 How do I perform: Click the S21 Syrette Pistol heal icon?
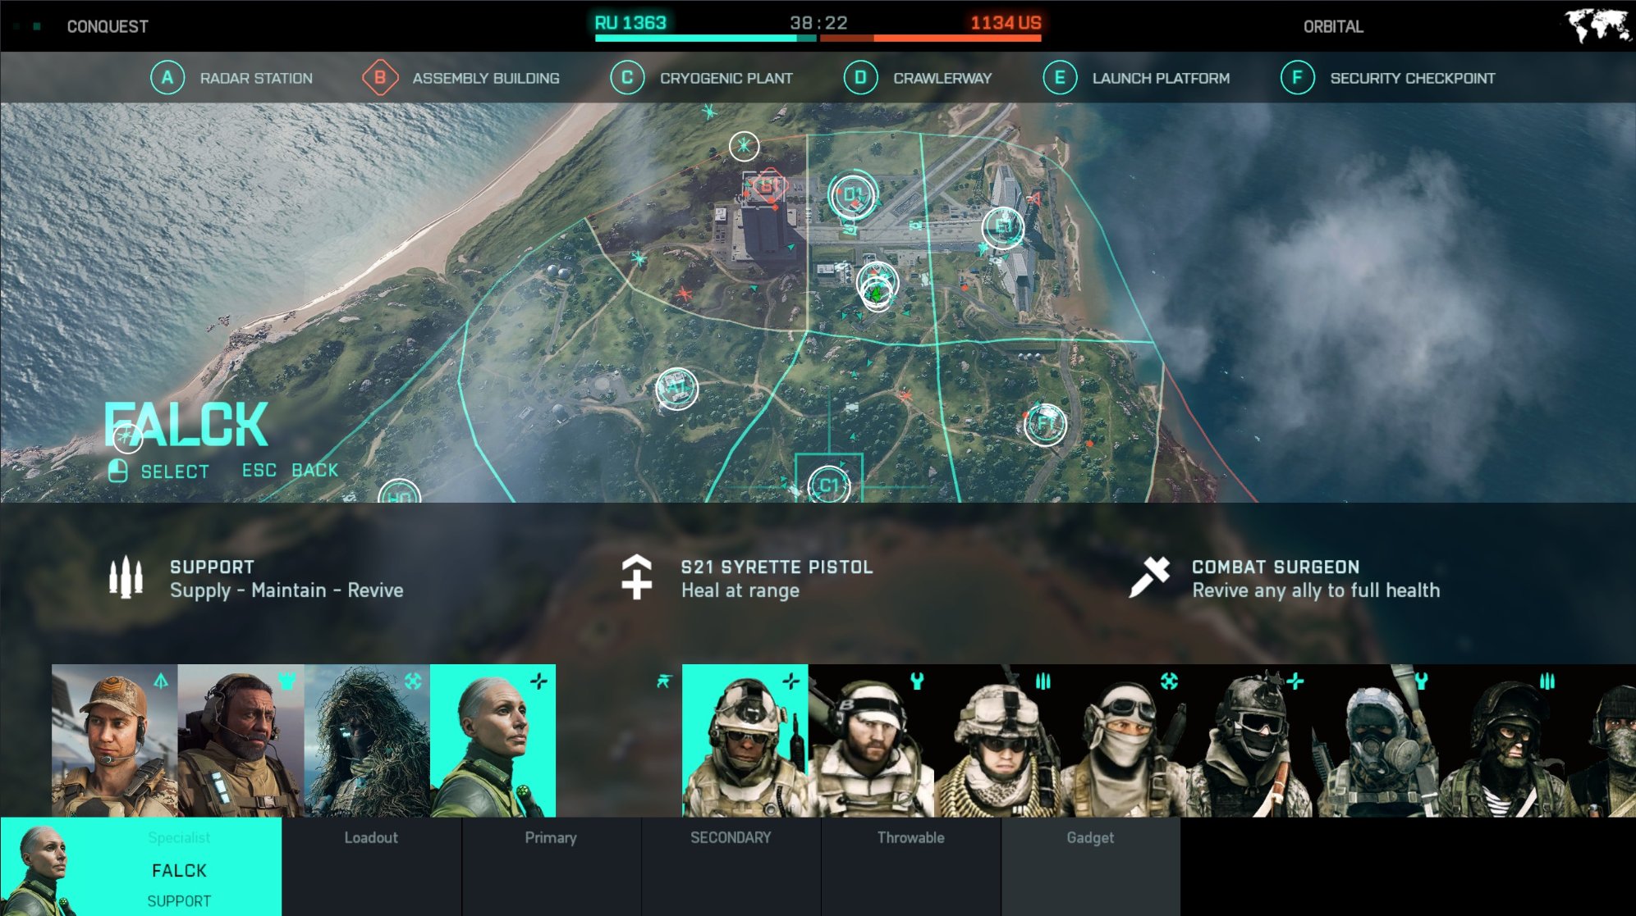tap(636, 575)
